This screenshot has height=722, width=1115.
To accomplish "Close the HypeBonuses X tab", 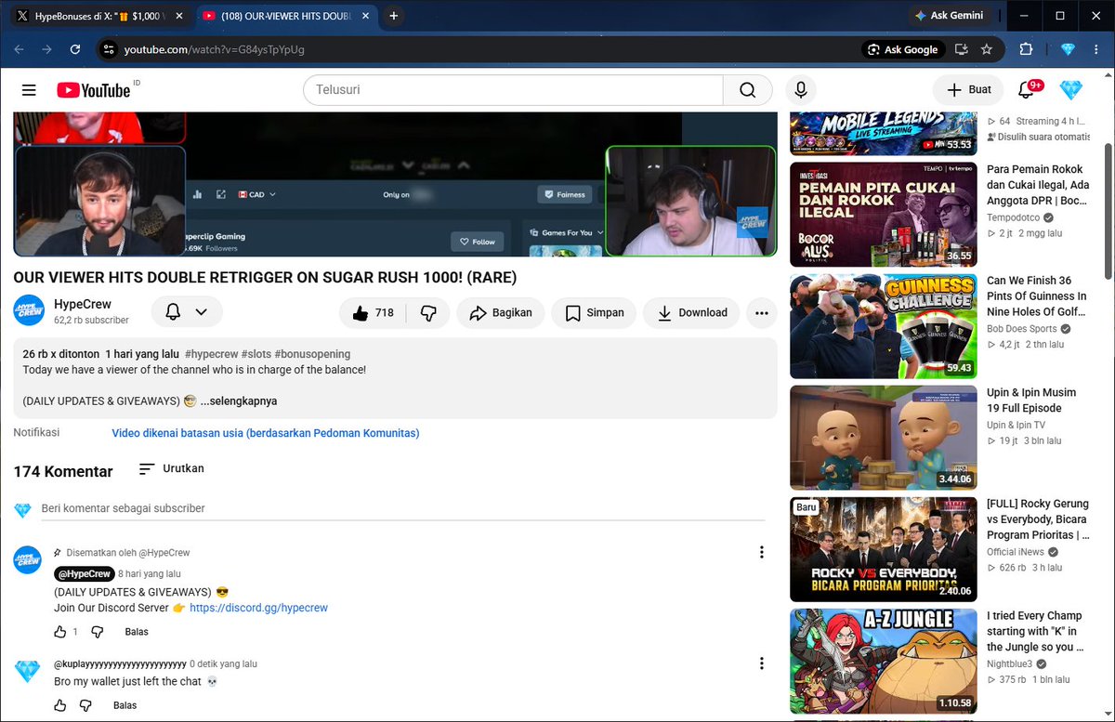I will (178, 16).
